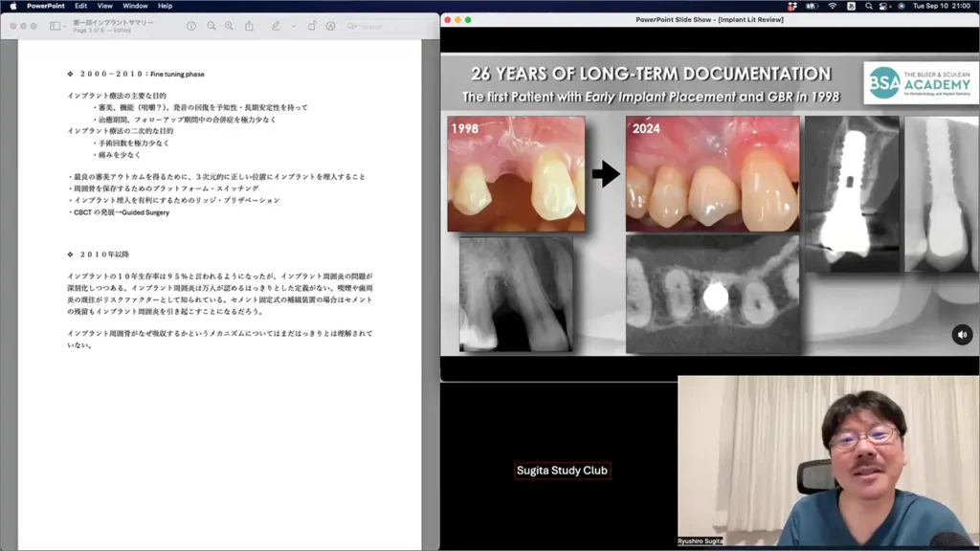Image resolution: width=980 pixels, height=551 pixels.
Task: Select the Highlight pen tool
Action: [x=275, y=26]
